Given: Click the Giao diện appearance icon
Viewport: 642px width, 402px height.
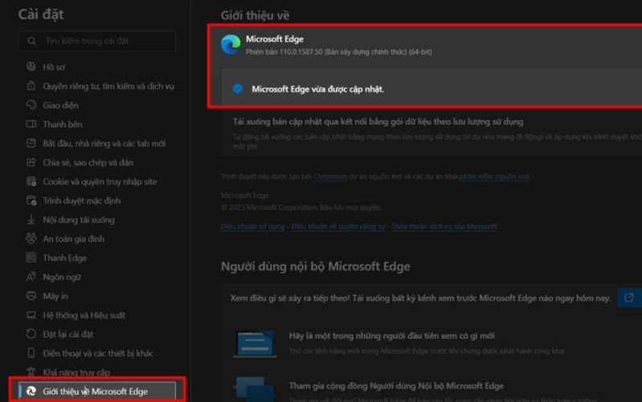Looking at the screenshot, I should (31, 105).
